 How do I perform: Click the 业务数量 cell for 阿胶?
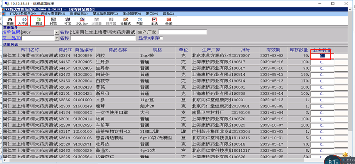click(x=322, y=55)
